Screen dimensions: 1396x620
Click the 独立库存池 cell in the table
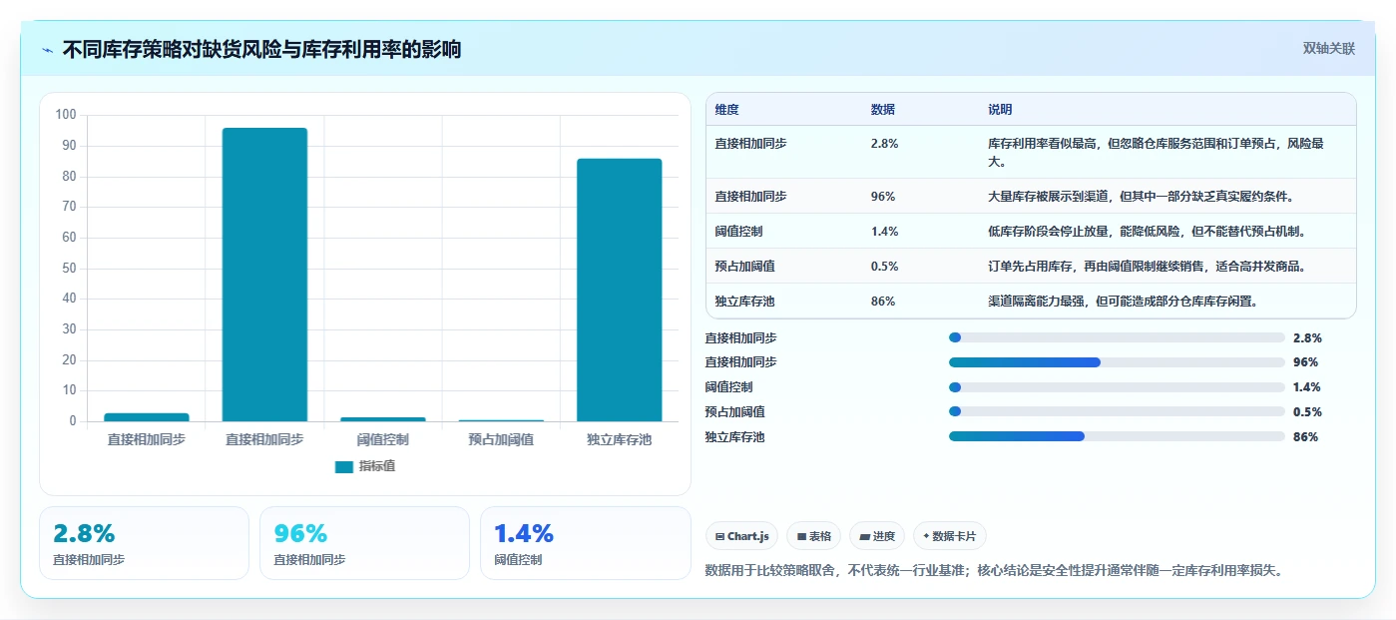tap(745, 302)
